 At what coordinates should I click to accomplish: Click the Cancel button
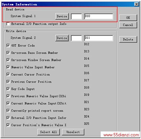[x=128, y=25]
